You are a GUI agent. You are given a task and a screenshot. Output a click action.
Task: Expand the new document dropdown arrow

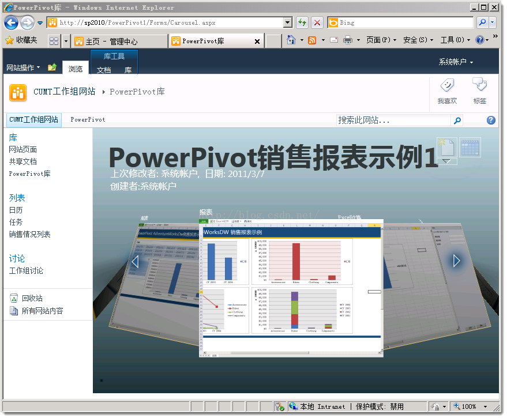[x=446, y=161]
